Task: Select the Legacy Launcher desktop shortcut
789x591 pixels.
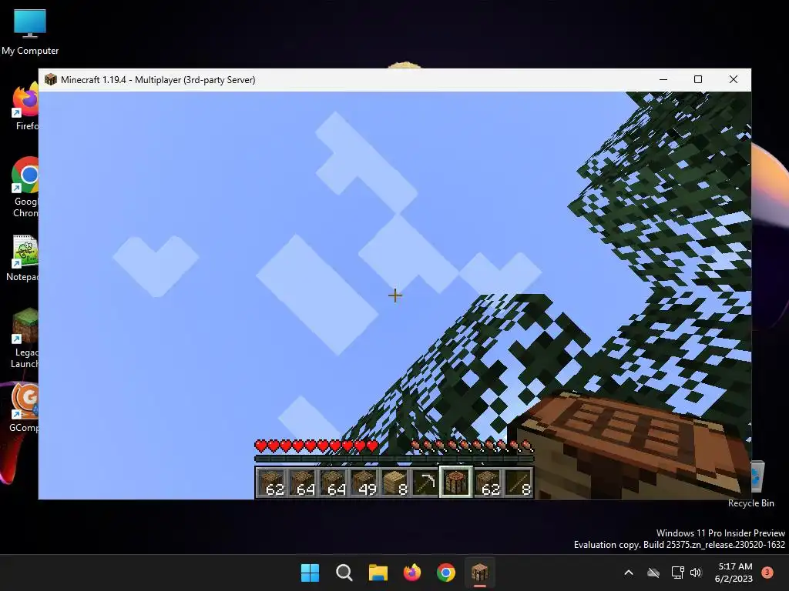Action: click(25, 338)
